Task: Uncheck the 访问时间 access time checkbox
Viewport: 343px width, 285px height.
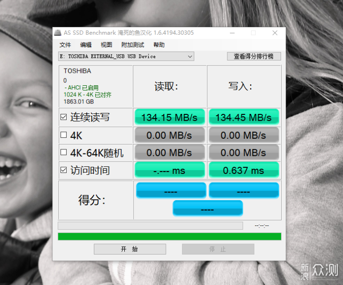Action: [x=64, y=170]
